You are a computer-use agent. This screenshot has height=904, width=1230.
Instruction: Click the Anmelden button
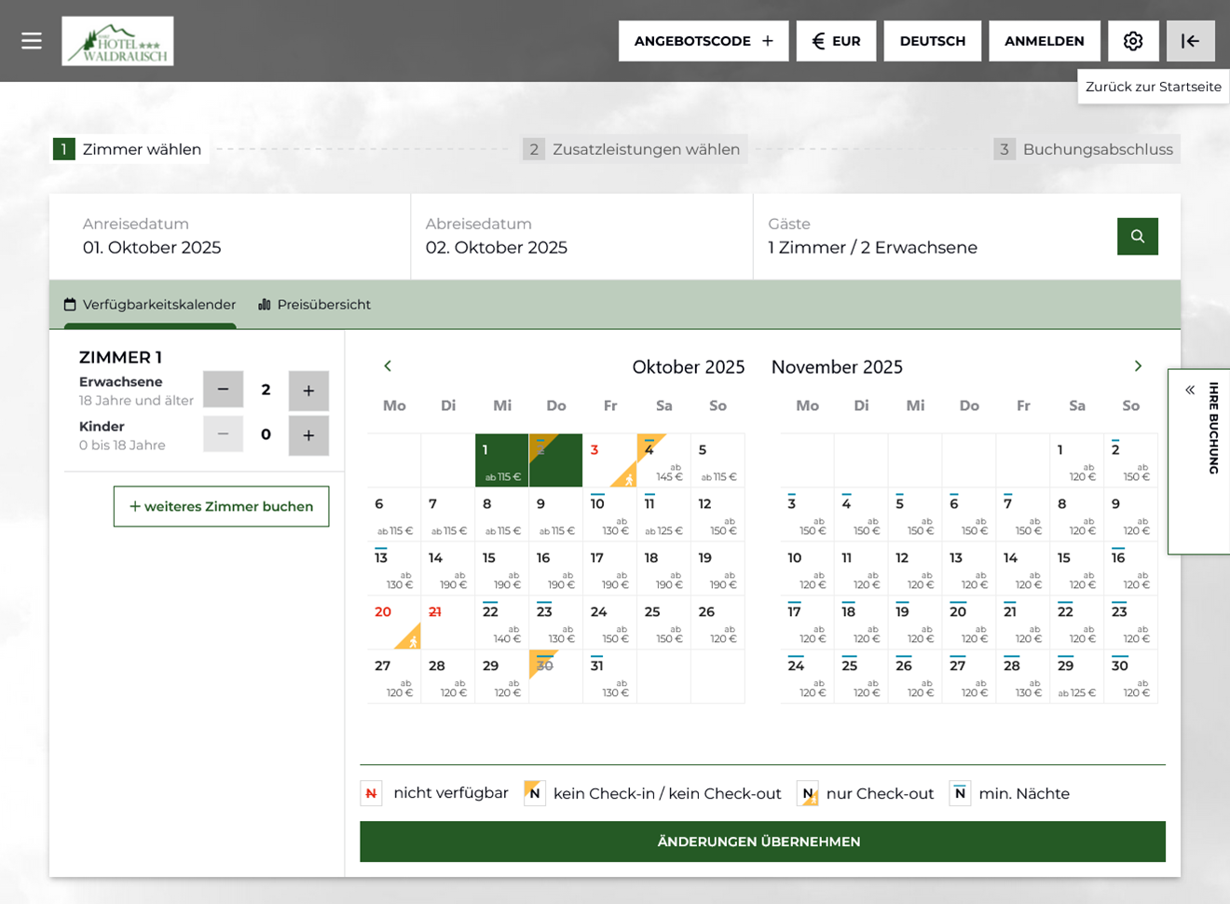[1044, 41]
